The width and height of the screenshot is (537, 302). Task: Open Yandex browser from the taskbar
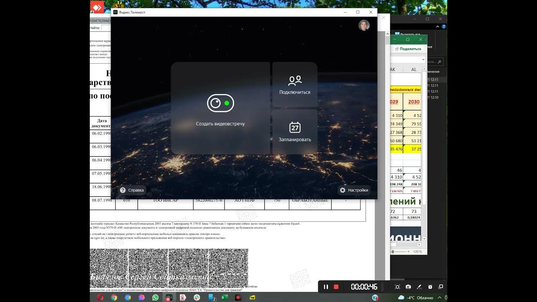pos(183,297)
